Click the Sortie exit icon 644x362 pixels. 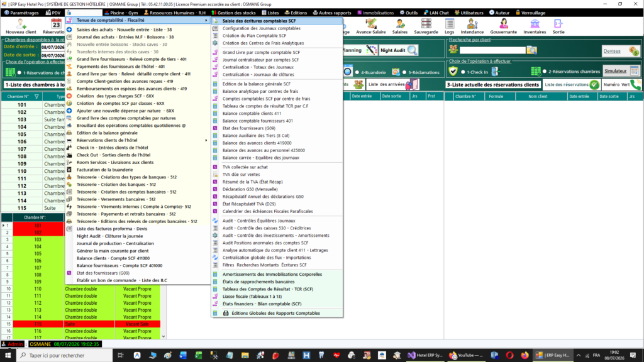[x=558, y=26]
